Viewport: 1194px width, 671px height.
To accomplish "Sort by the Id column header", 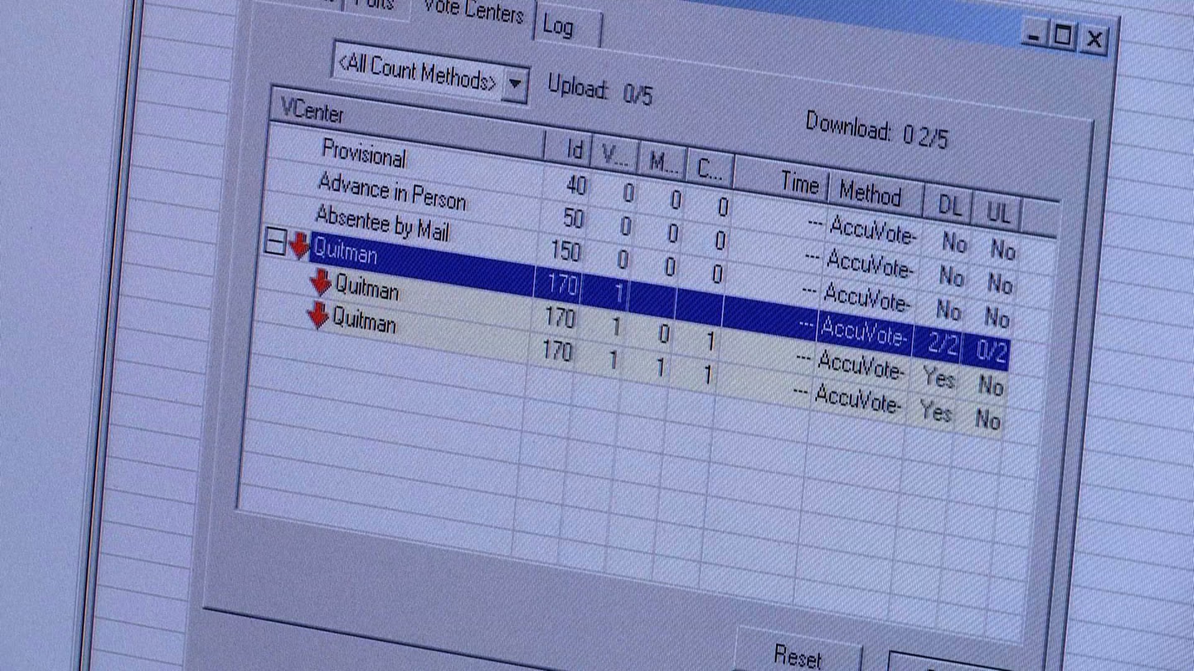I will (x=574, y=149).
